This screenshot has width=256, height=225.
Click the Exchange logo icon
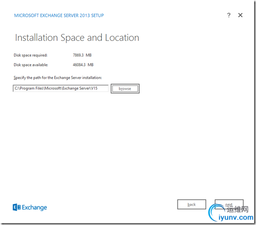tap(17, 207)
